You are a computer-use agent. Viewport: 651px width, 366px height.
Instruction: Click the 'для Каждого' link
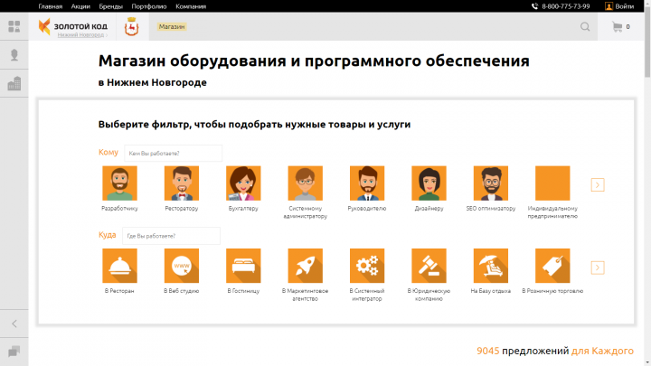(602, 351)
